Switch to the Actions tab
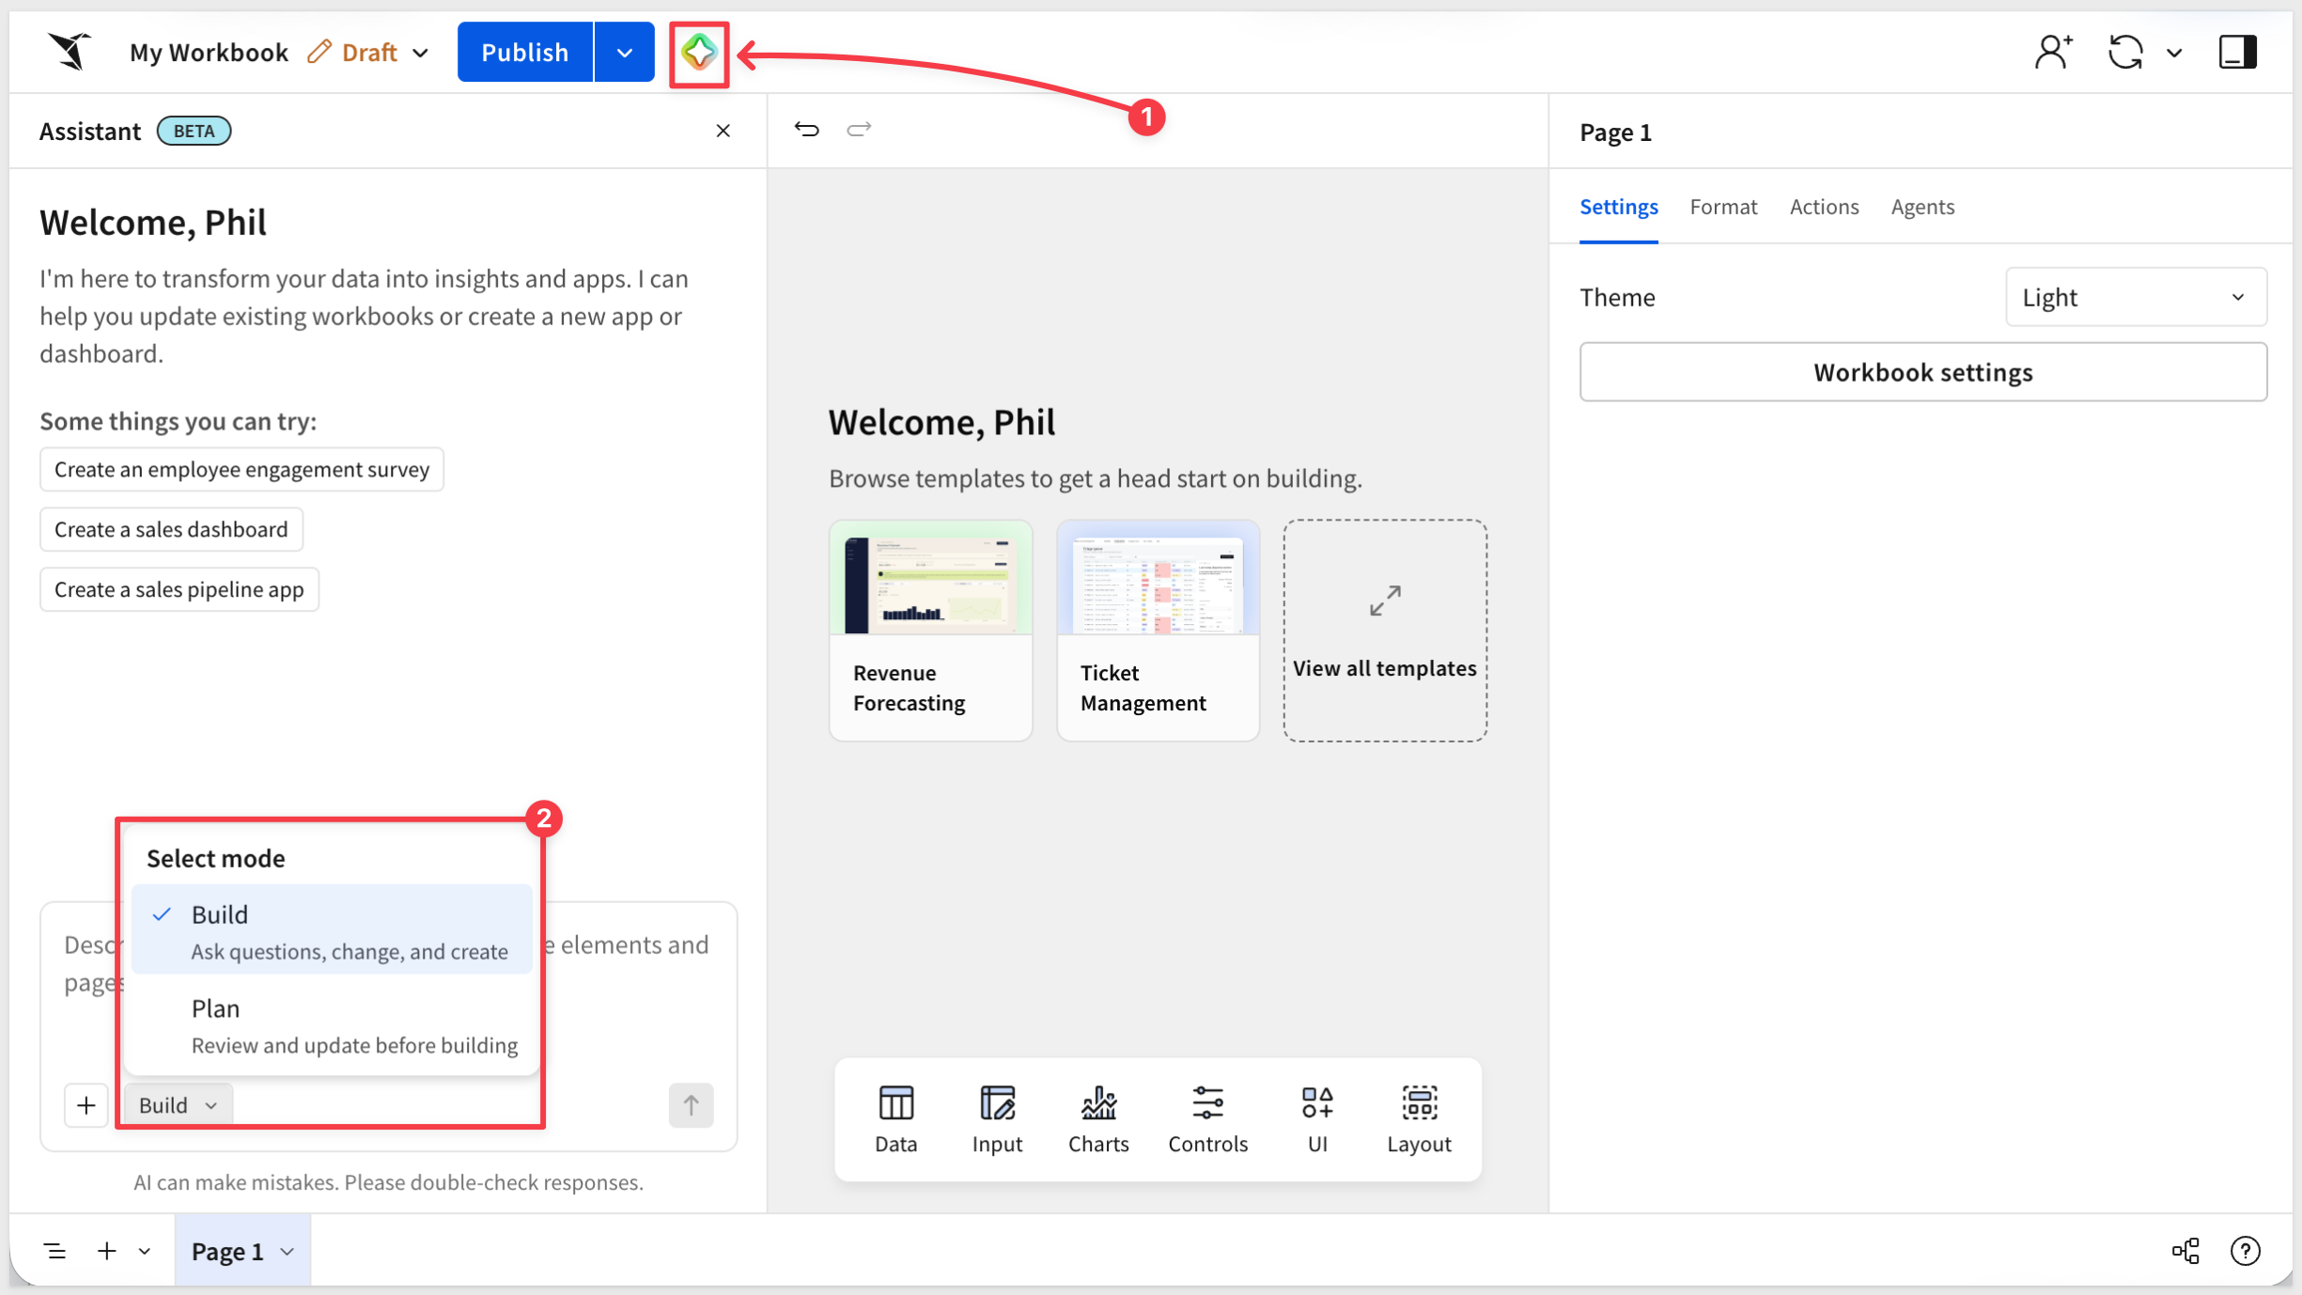2302x1295 pixels. click(1824, 207)
